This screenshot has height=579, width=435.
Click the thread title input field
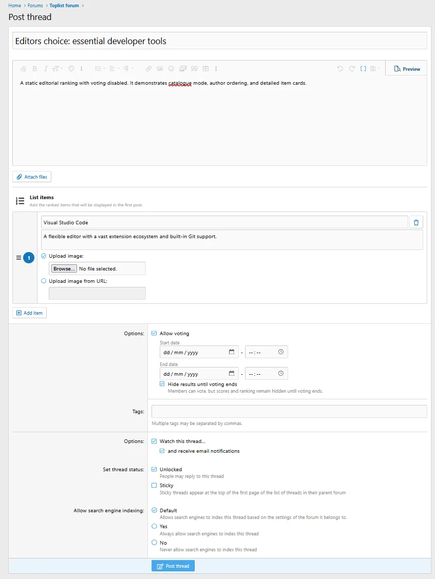point(219,41)
